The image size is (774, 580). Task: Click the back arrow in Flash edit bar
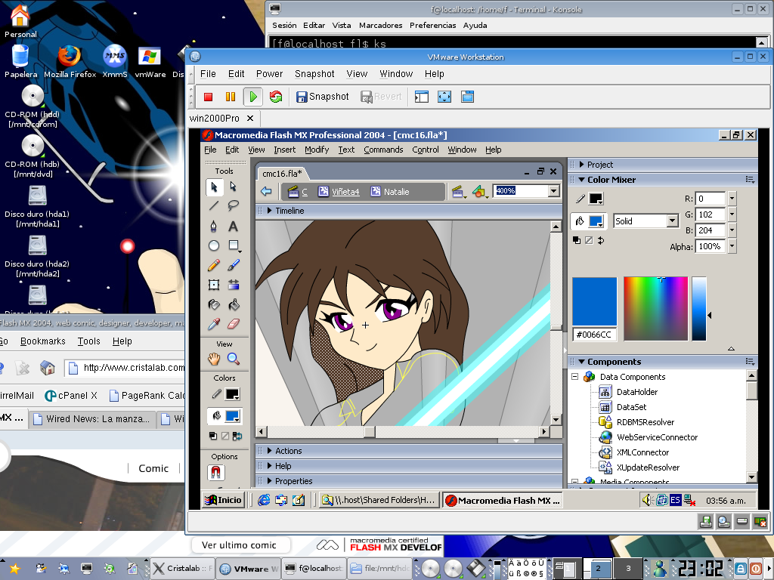point(266,191)
